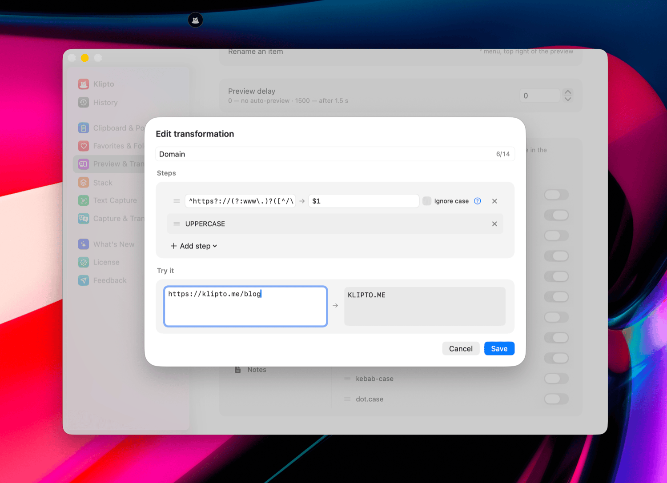Click the $1 replacement field
The width and height of the screenshot is (667, 483).
[363, 201]
